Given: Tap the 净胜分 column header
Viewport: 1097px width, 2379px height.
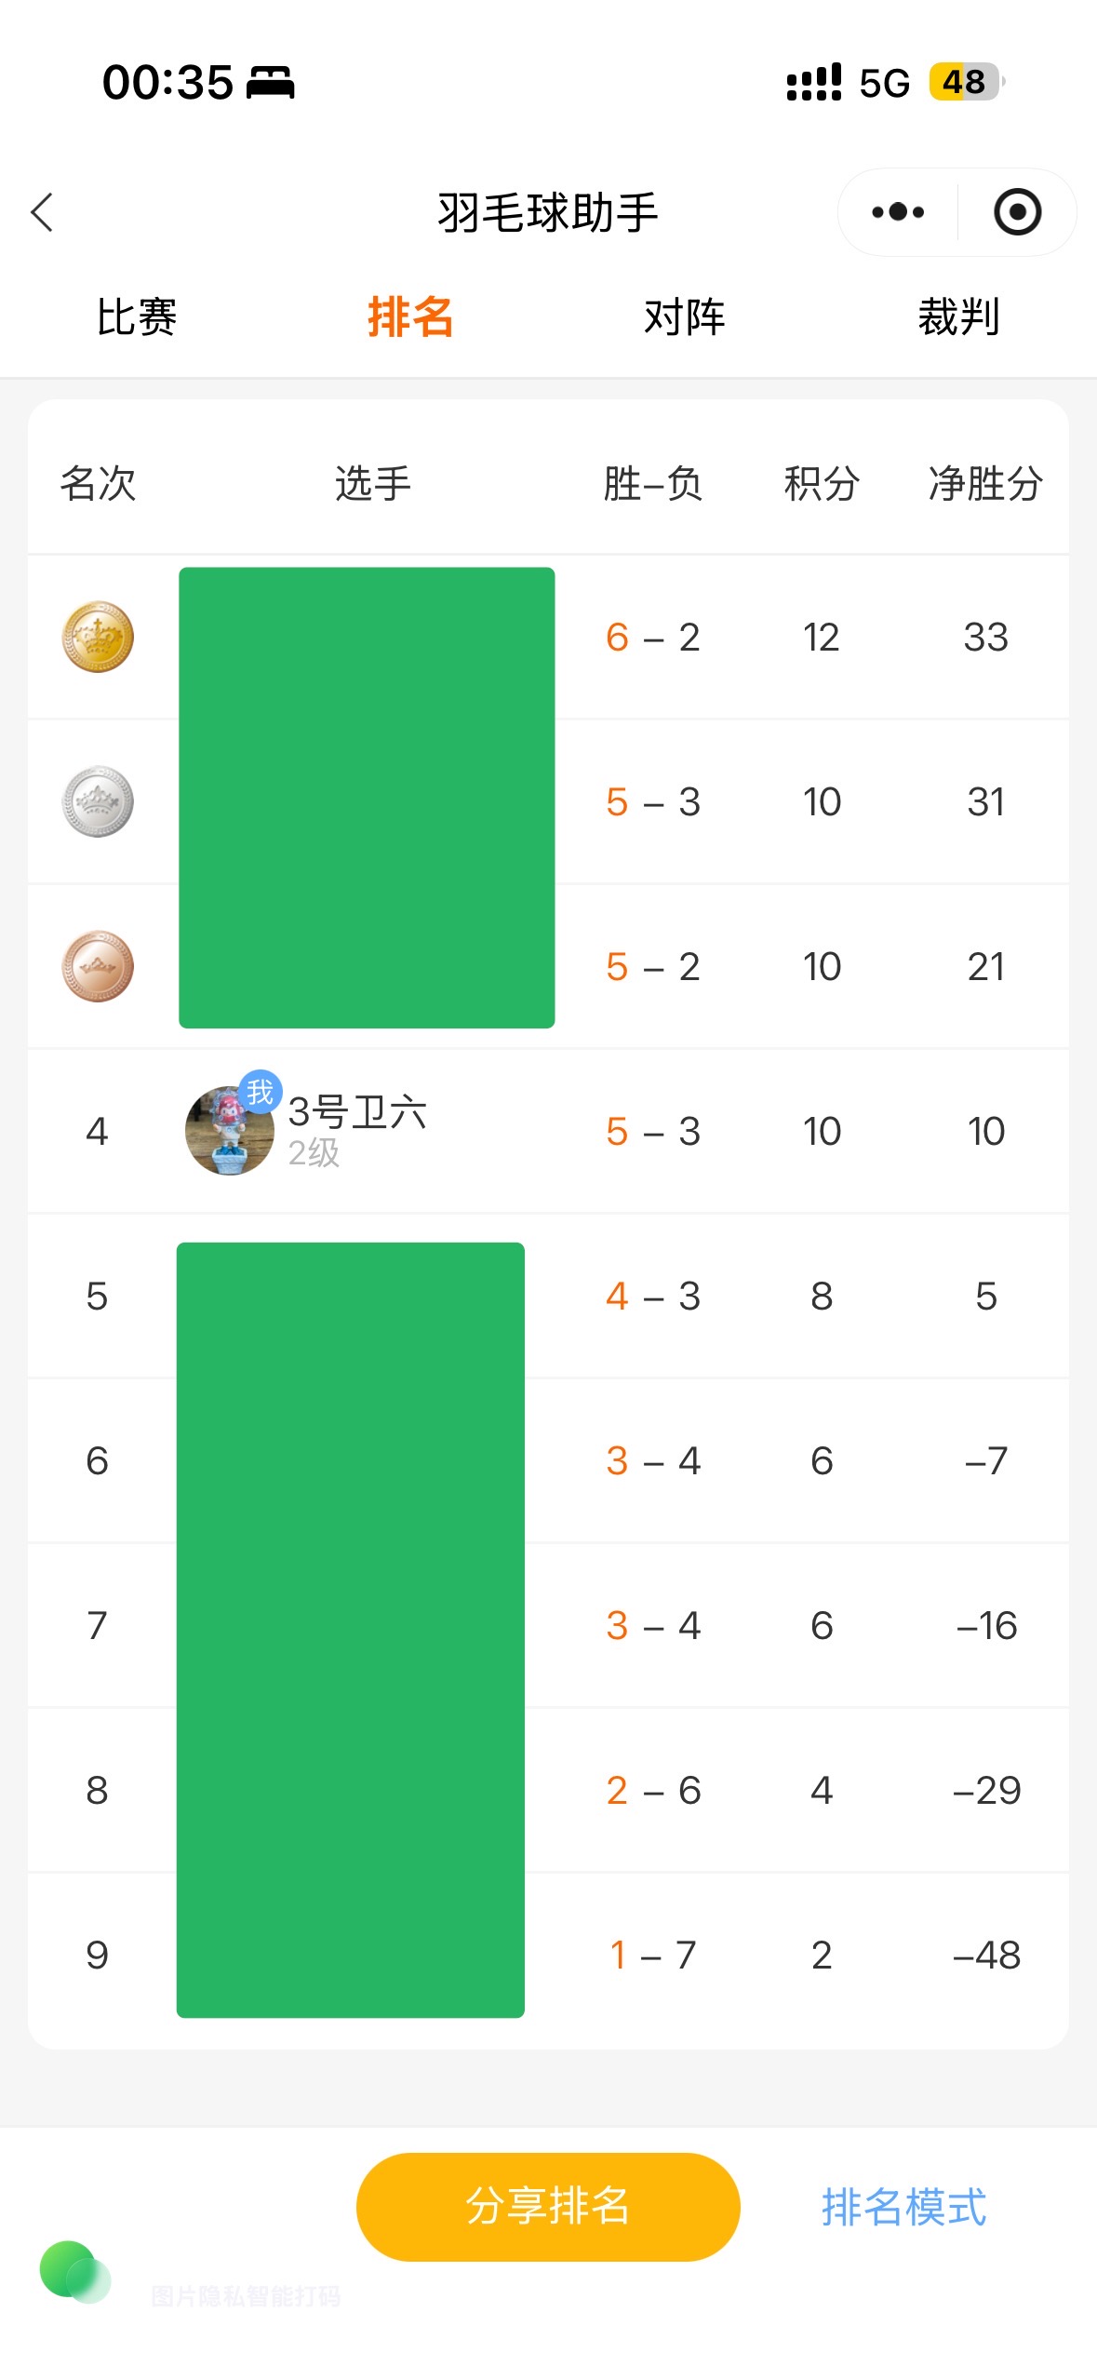Looking at the screenshot, I should point(985,484).
